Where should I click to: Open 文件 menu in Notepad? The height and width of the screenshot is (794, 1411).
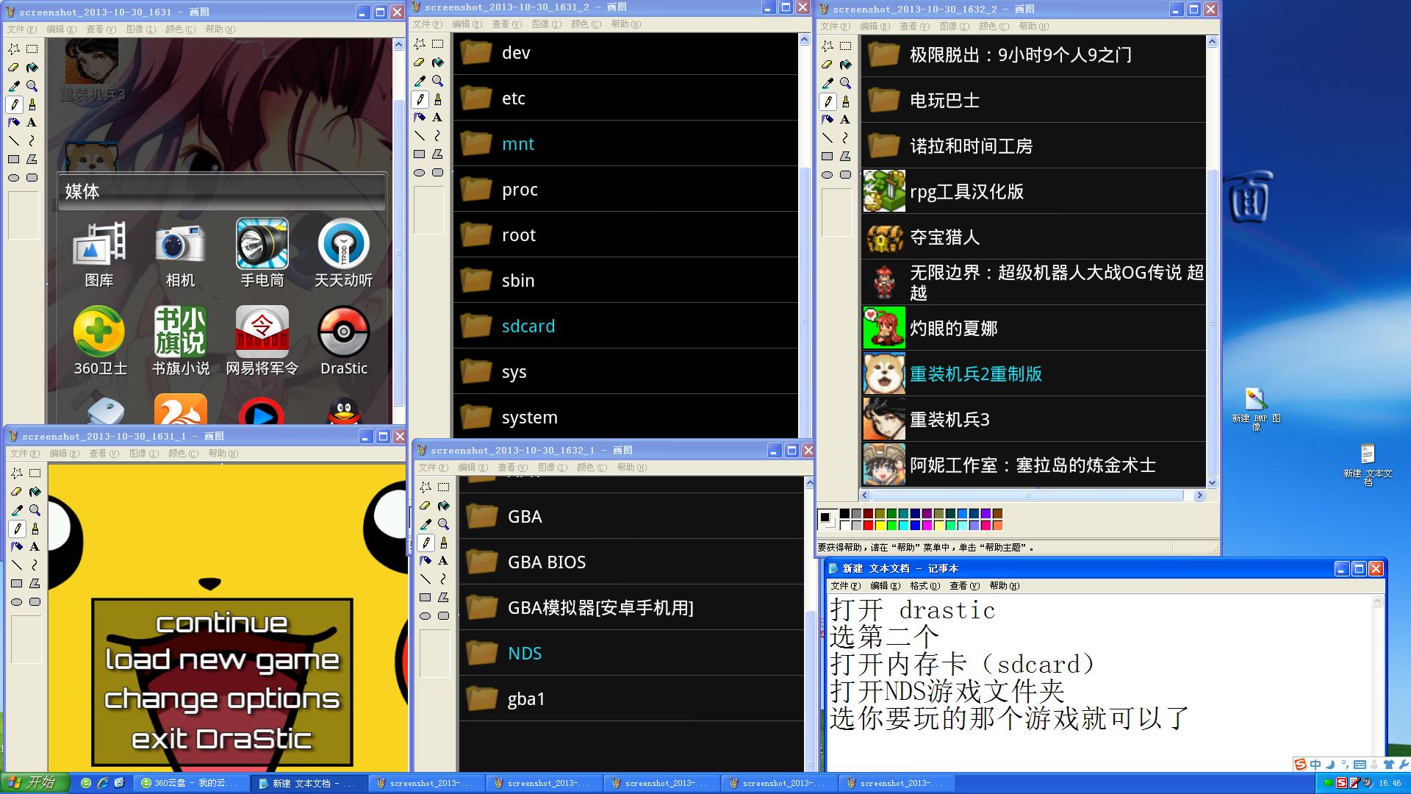[x=845, y=586]
